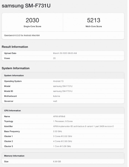The width and height of the screenshot is (129, 167).
Task: Select the 3 Cores @ 2.02 GHz value
Action: pos(63,136)
